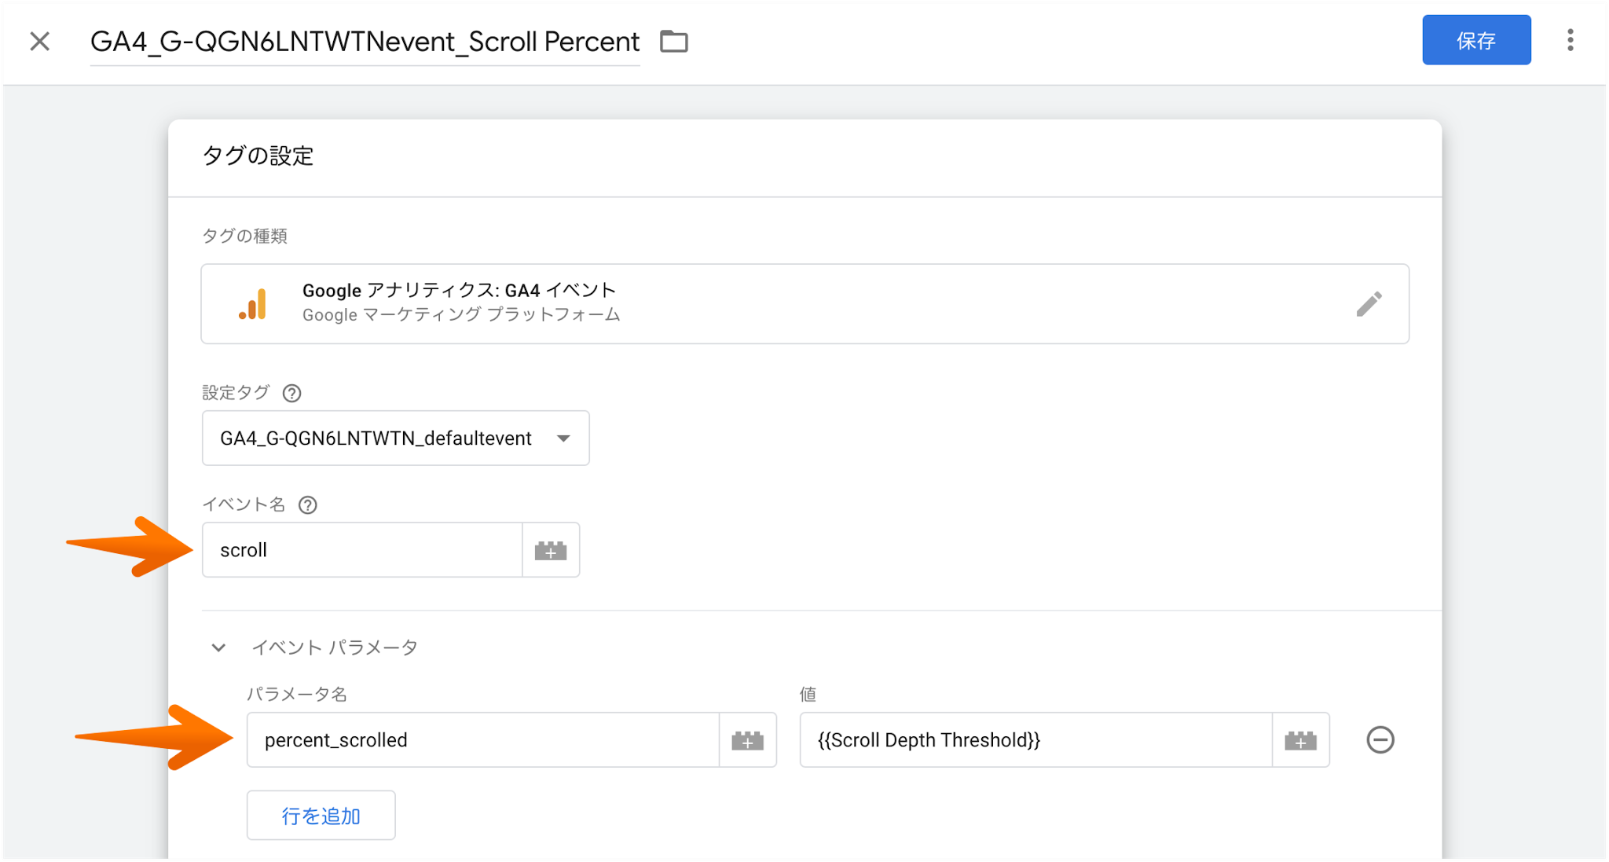Click the percent_scrolled parameter name field
The image size is (1609, 862).
[x=483, y=740]
